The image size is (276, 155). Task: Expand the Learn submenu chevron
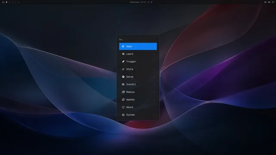(x=154, y=54)
